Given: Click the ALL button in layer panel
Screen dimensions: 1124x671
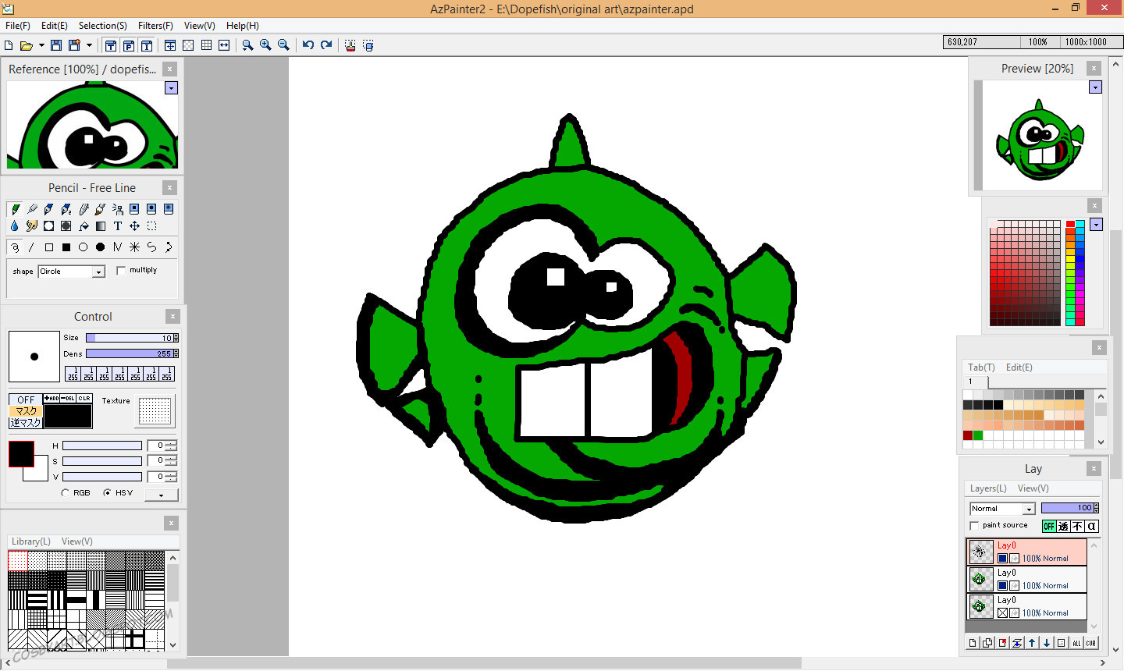Looking at the screenshot, I should 1076,643.
